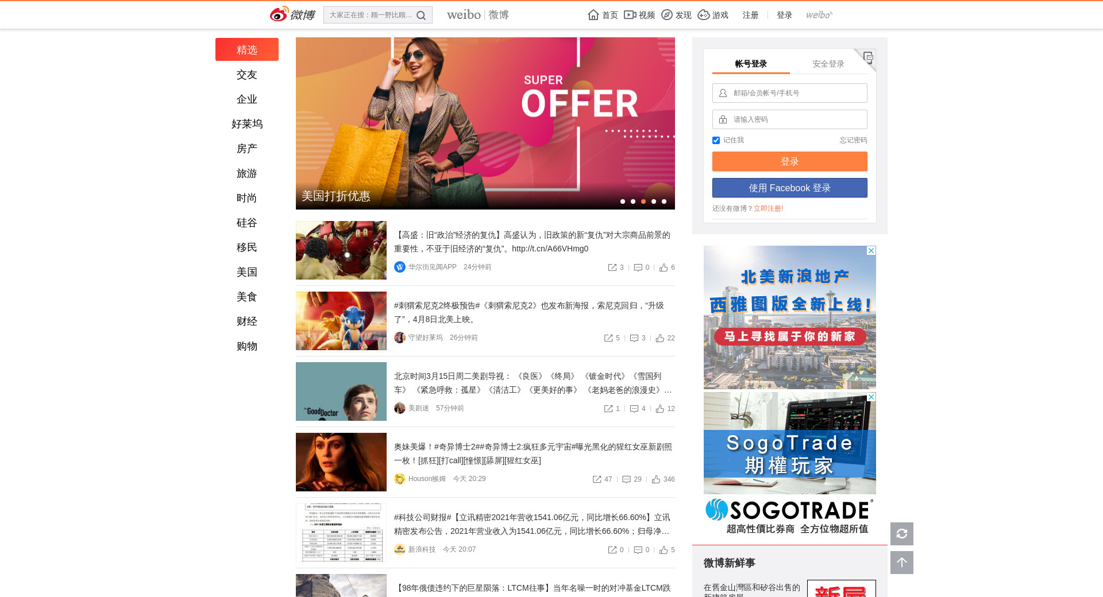1103x597 pixels.
Task: Close the SogoTrade advertisement
Action: [x=871, y=397]
